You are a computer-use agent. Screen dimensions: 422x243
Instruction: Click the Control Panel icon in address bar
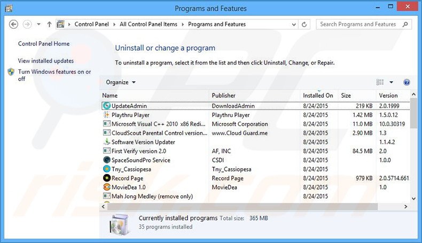click(x=60, y=24)
